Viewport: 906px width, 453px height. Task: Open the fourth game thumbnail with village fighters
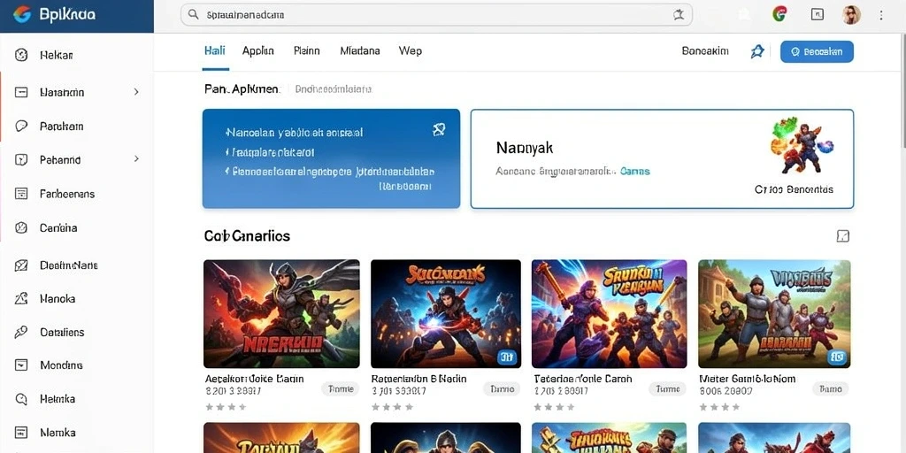[x=774, y=314]
